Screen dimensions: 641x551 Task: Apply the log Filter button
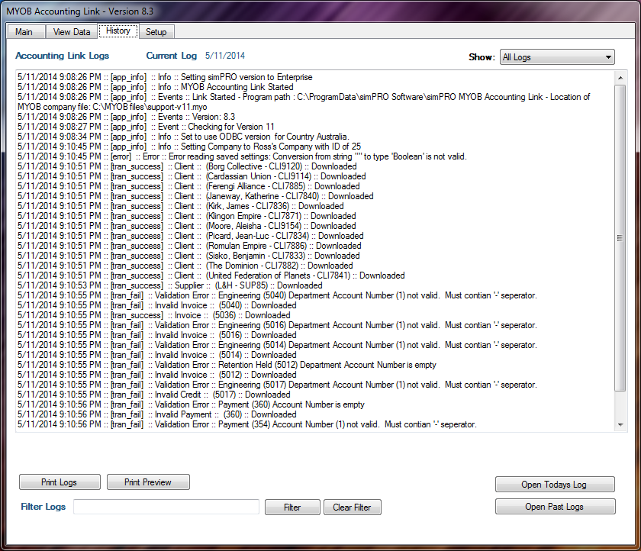(292, 507)
